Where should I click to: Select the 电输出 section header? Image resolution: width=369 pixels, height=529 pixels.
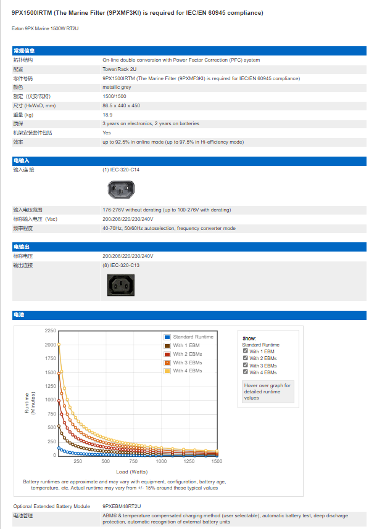click(189, 247)
